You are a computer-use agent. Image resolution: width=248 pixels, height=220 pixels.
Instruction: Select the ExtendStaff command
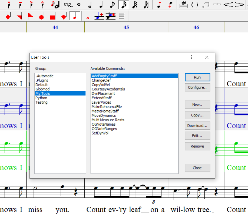[x=134, y=98]
